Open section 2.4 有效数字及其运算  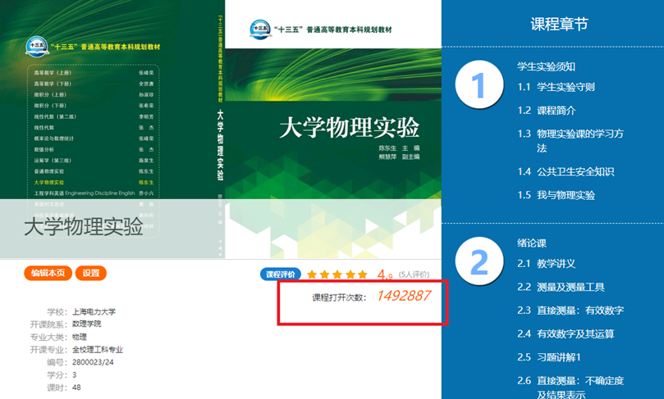point(566,334)
